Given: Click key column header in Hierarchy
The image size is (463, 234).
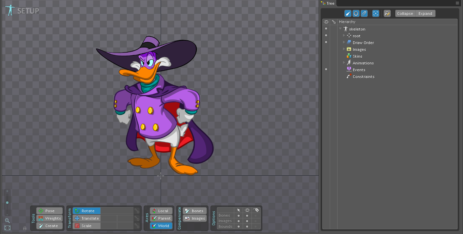Looking at the screenshot, I should click(x=334, y=22).
